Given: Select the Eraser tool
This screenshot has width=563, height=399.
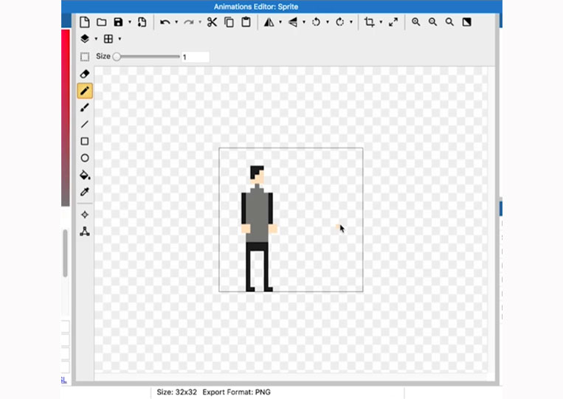Looking at the screenshot, I should (x=85, y=74).
